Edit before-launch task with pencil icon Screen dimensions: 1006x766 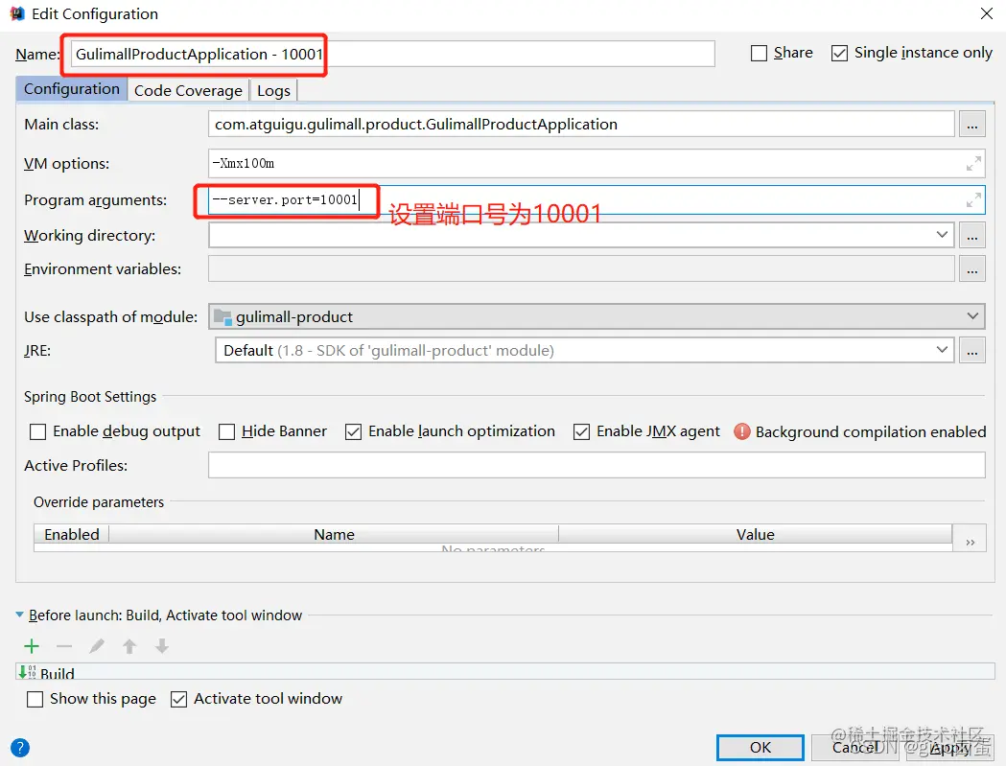click(x=97, y=646)
